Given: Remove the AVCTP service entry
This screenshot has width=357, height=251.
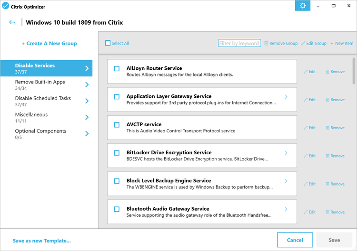Looking at the screenshot, I should pos(335,128).
